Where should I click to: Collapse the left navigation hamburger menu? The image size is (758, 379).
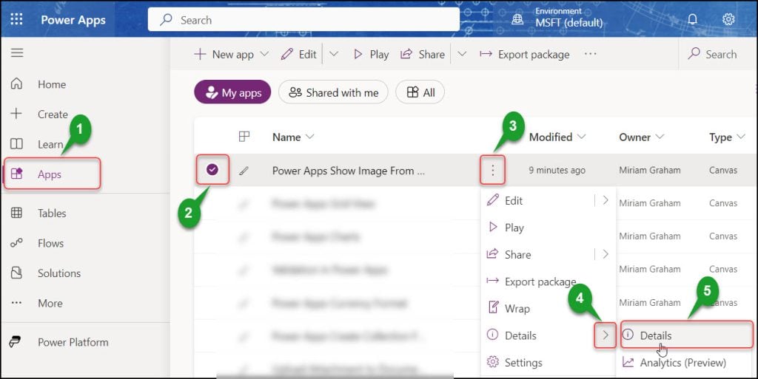pyautogui.click(x=17, y=52)
